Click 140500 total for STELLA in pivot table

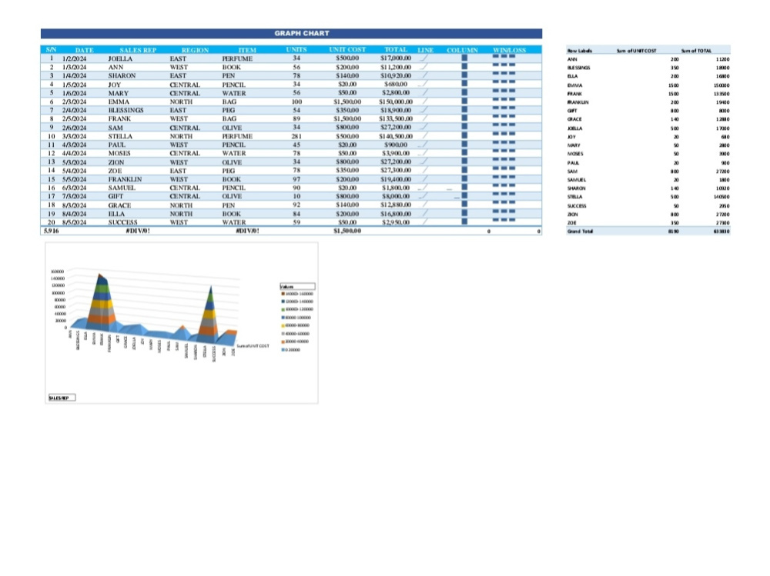[721, 197]
